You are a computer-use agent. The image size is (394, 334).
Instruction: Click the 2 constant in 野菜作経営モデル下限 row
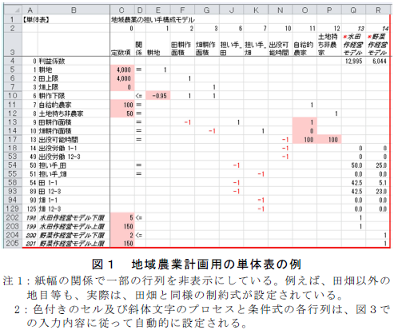coord(122,235)
